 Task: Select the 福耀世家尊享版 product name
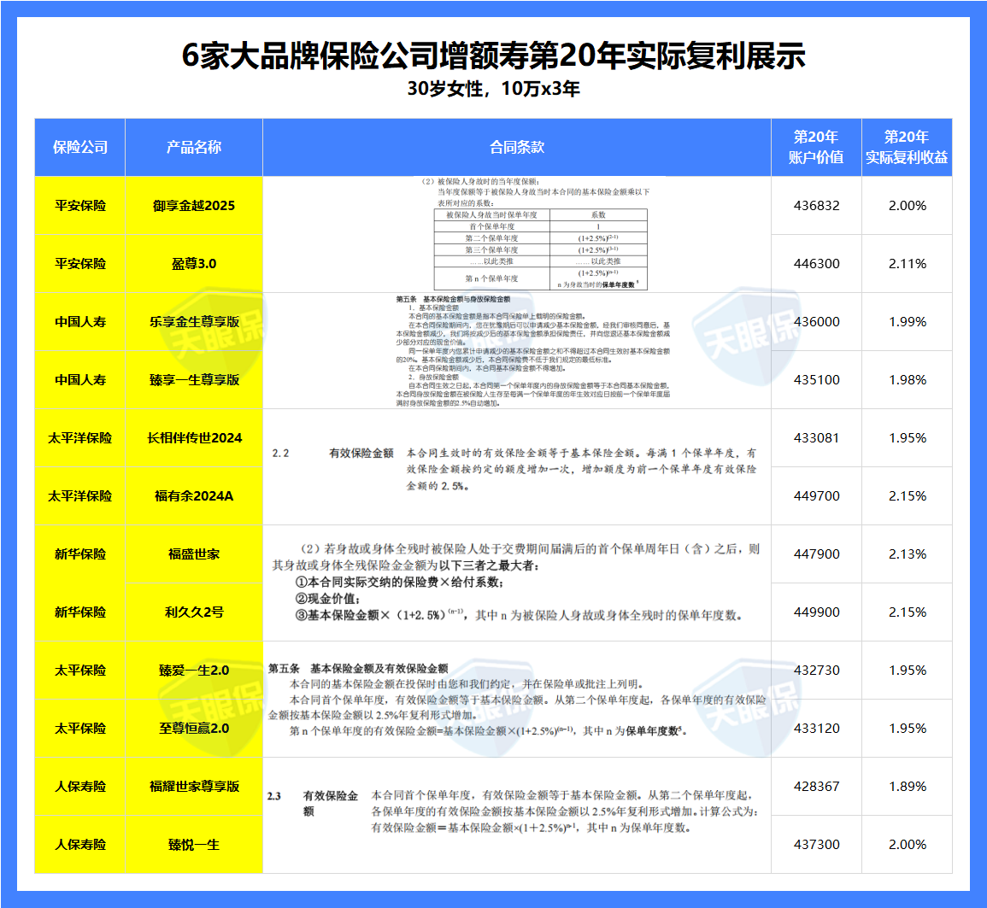pyautogui.click(x=193, y=787)
